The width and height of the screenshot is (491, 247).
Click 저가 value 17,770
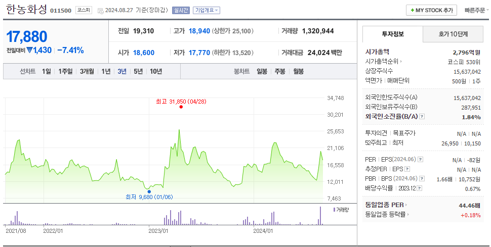[199, 53]
